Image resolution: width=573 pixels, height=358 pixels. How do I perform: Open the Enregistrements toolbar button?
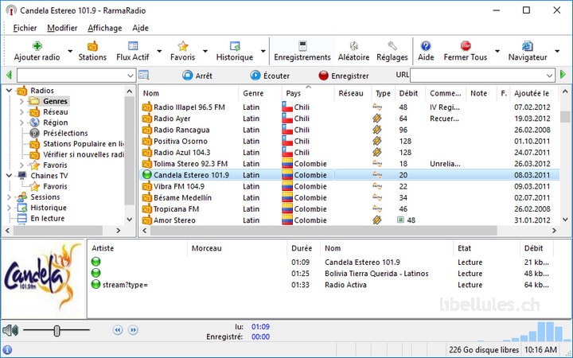[302, 51]
